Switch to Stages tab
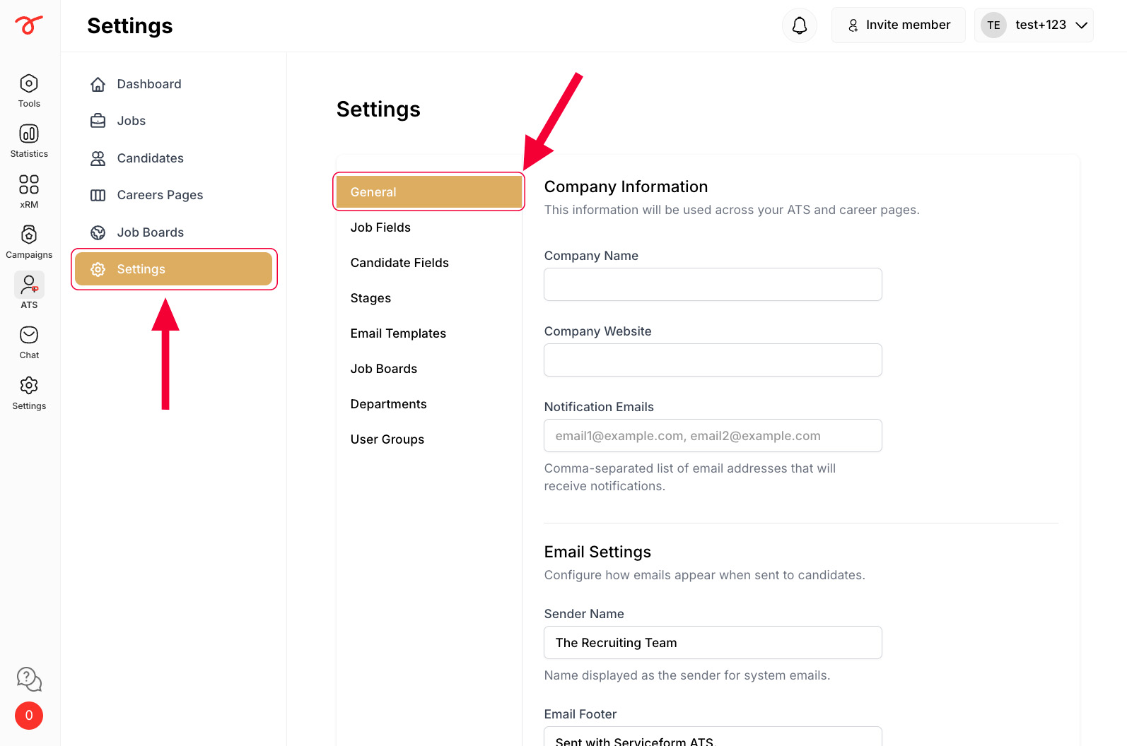Viewport: 1127px width, 746px height. [x=429, y=298]
